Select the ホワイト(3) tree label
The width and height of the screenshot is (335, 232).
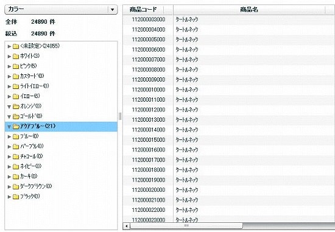pos(30,56)
